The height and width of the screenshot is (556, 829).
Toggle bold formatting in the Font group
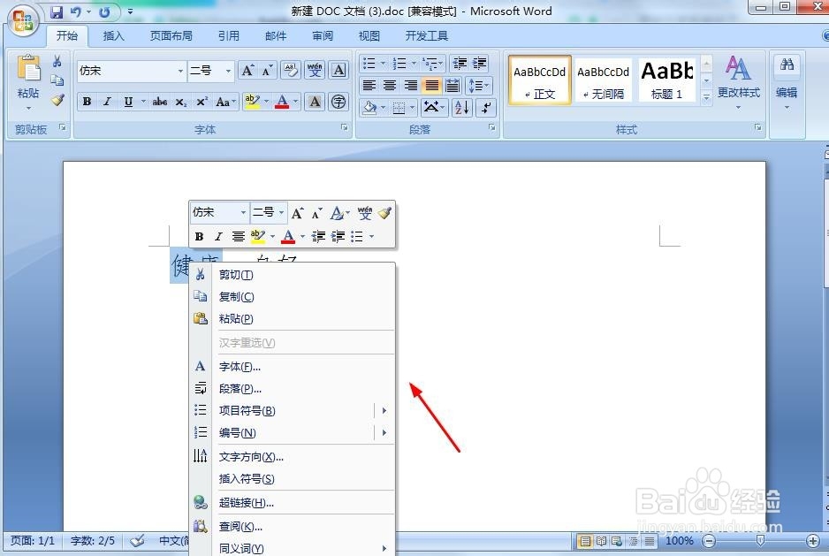point(87,101)
